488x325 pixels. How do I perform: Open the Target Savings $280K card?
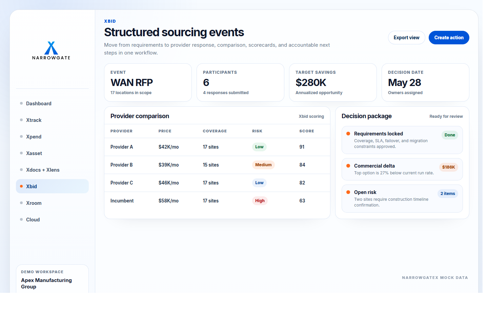(333, 82)
